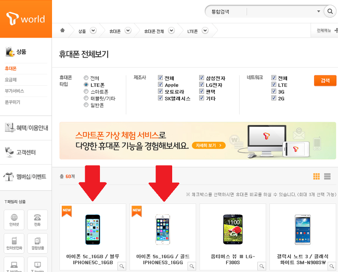Zoom magnifier on 아이폰 5s card
Screen dimensions: 338x272
tap(192, 266)
